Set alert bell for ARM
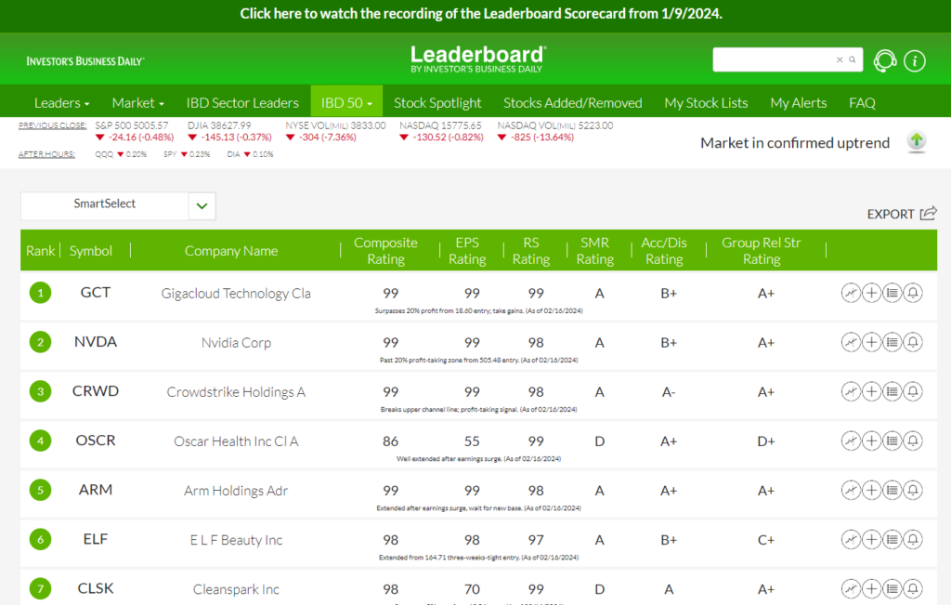 (x=913, y=490)
